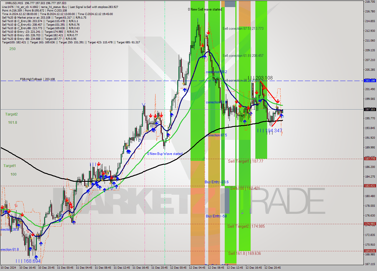377x271 pixels.
Task: Click the 'Sell 100 | 182.421' label
Action: click(245, 188)
